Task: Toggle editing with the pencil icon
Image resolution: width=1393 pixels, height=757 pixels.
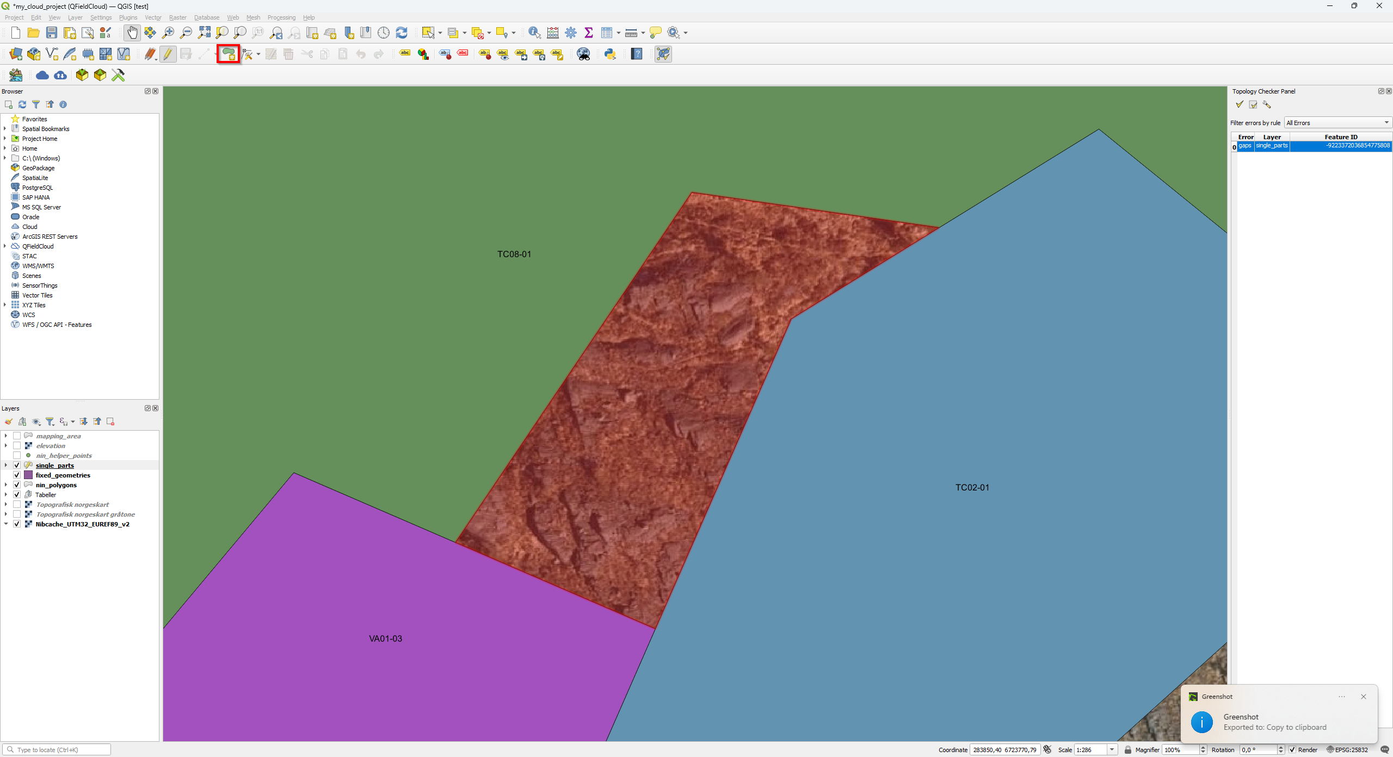Action: [168, 54]
